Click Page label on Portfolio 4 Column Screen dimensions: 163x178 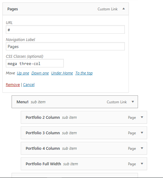tap(132, 149)
